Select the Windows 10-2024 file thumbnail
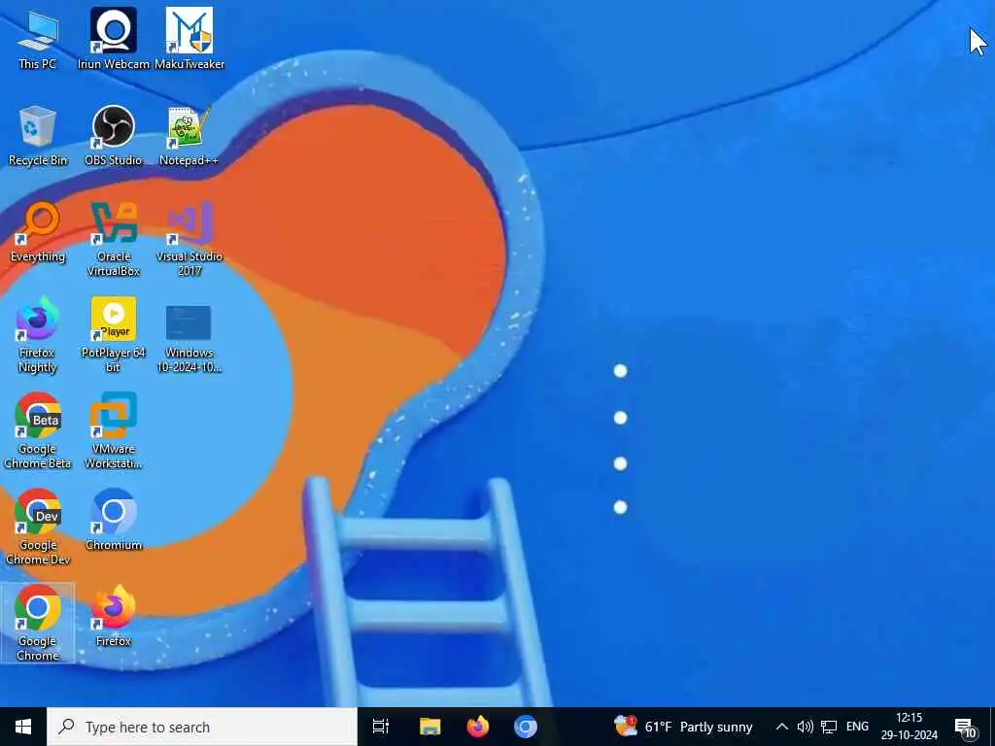This screenshot has width=995, height=746. 189,339
